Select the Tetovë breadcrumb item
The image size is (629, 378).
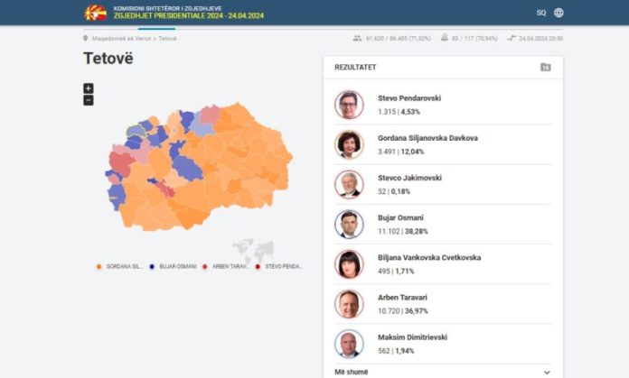point(168,39)
